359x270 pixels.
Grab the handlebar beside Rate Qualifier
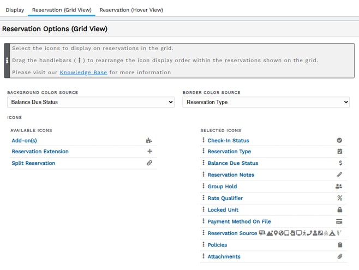(x=204, y=197)
